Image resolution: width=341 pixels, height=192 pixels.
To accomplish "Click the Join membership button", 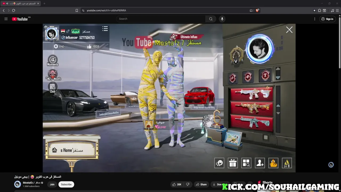I will 52,184.
